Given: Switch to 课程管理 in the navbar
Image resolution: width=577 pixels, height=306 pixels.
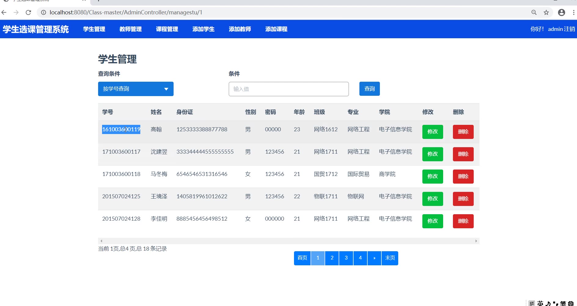Looking at the screenshot, I should [167, 29].
